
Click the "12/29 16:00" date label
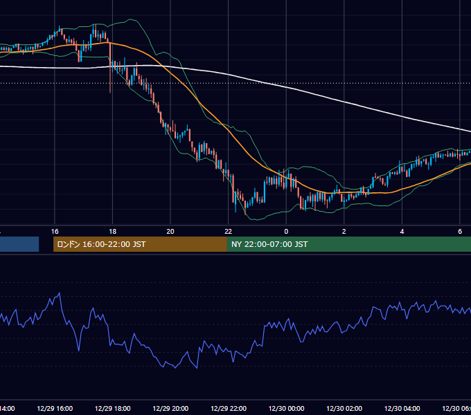(55, 408)
